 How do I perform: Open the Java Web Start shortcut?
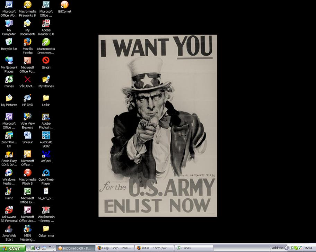click(9, 233)
